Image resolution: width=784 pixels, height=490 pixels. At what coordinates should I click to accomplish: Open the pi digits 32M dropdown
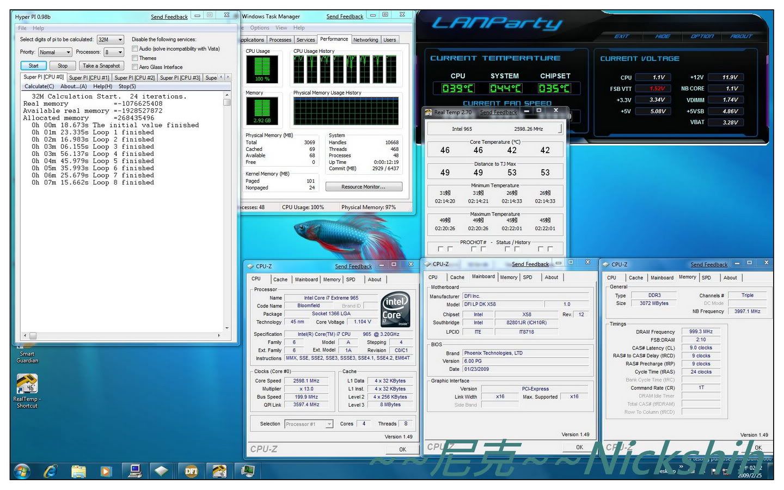111,40
